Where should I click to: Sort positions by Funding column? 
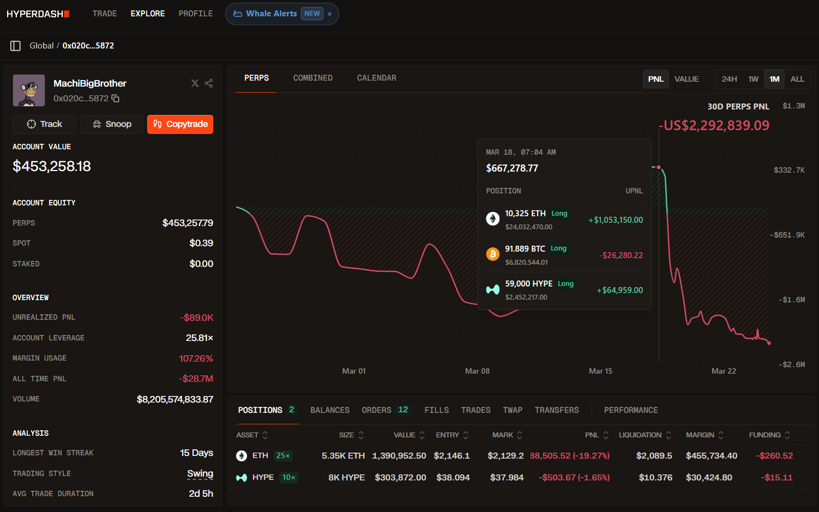tap(770, 435)
